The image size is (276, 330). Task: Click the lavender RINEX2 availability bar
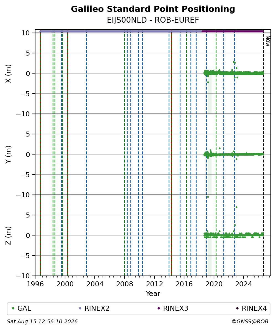coord(121,31)
